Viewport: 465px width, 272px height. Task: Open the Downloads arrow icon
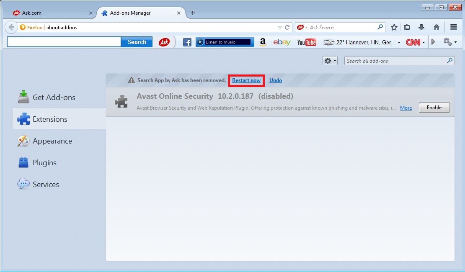tap(421, 27)
